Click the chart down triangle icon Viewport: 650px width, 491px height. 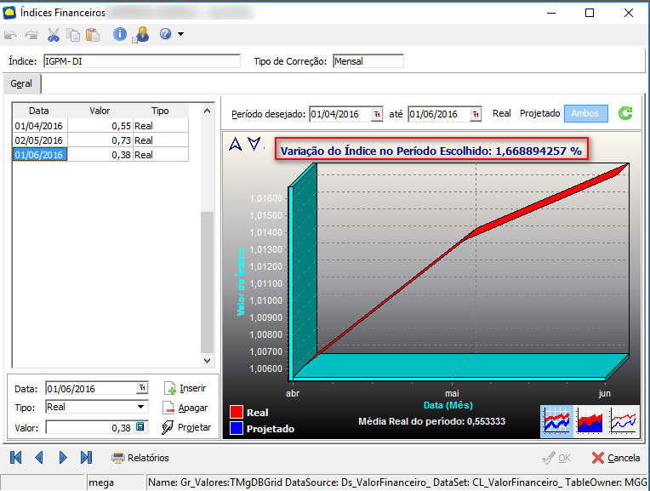click(x=254, y=144)
